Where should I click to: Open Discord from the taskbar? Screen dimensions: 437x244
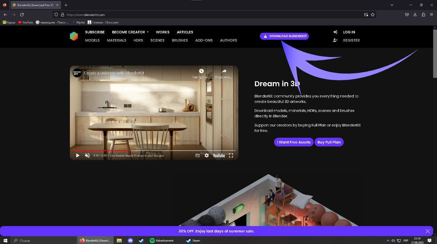[x=130, y=240]
